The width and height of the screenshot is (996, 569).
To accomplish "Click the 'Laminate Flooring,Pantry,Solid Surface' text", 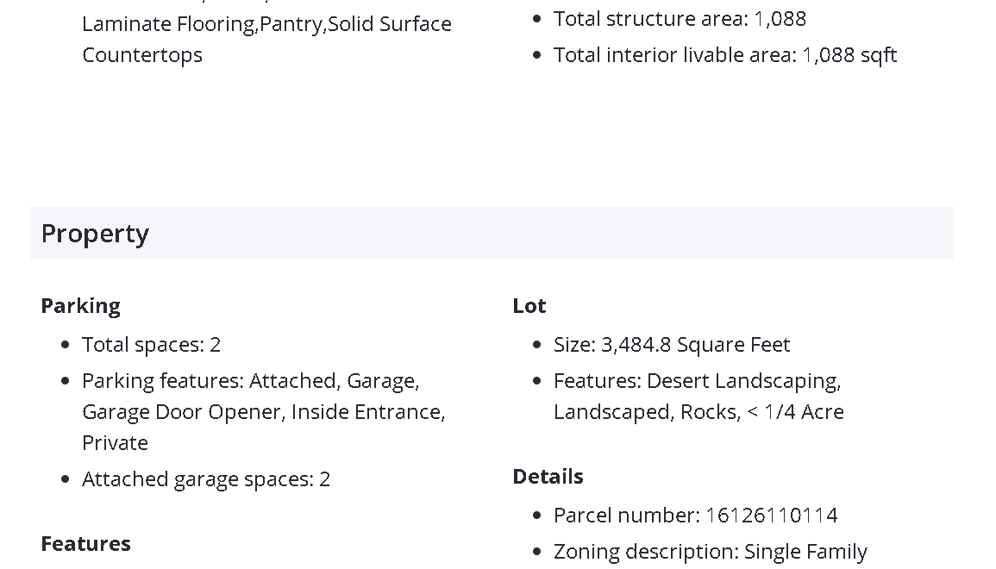I will click(x=266, y=24).
